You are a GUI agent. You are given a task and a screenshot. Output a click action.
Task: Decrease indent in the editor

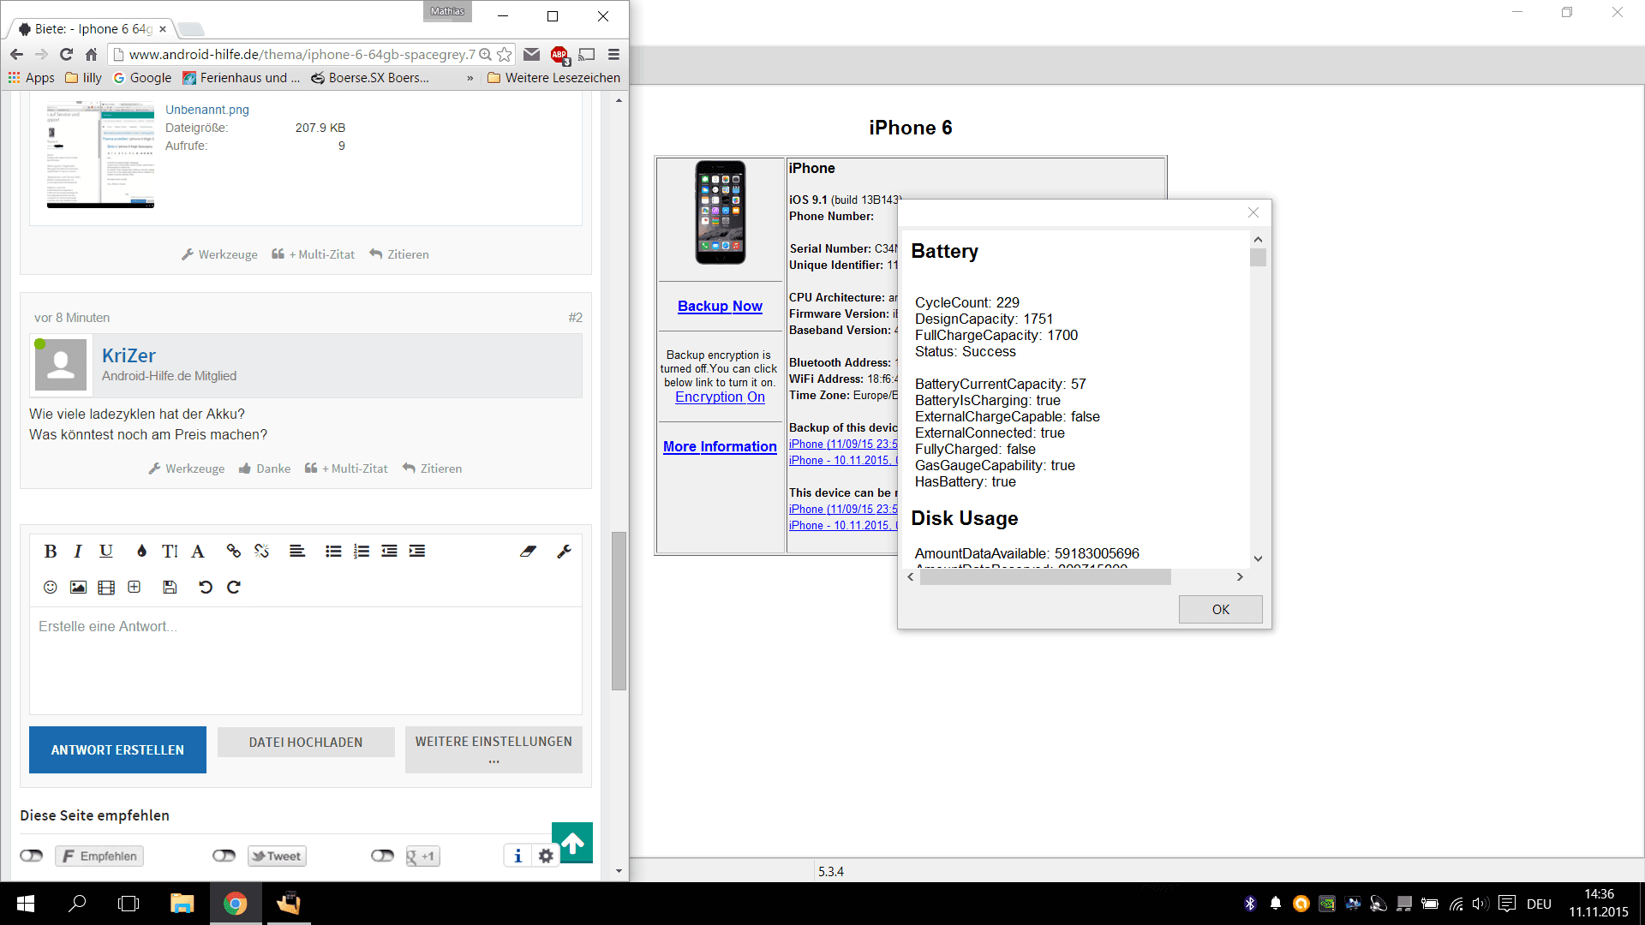389,552
